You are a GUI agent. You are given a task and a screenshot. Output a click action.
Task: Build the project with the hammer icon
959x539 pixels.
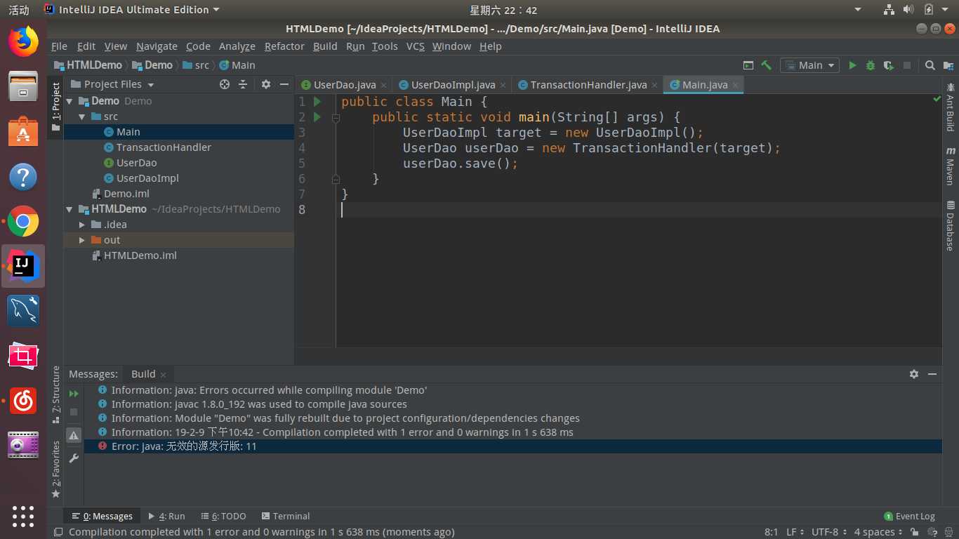pyautogui.click(x=767, y=65)
